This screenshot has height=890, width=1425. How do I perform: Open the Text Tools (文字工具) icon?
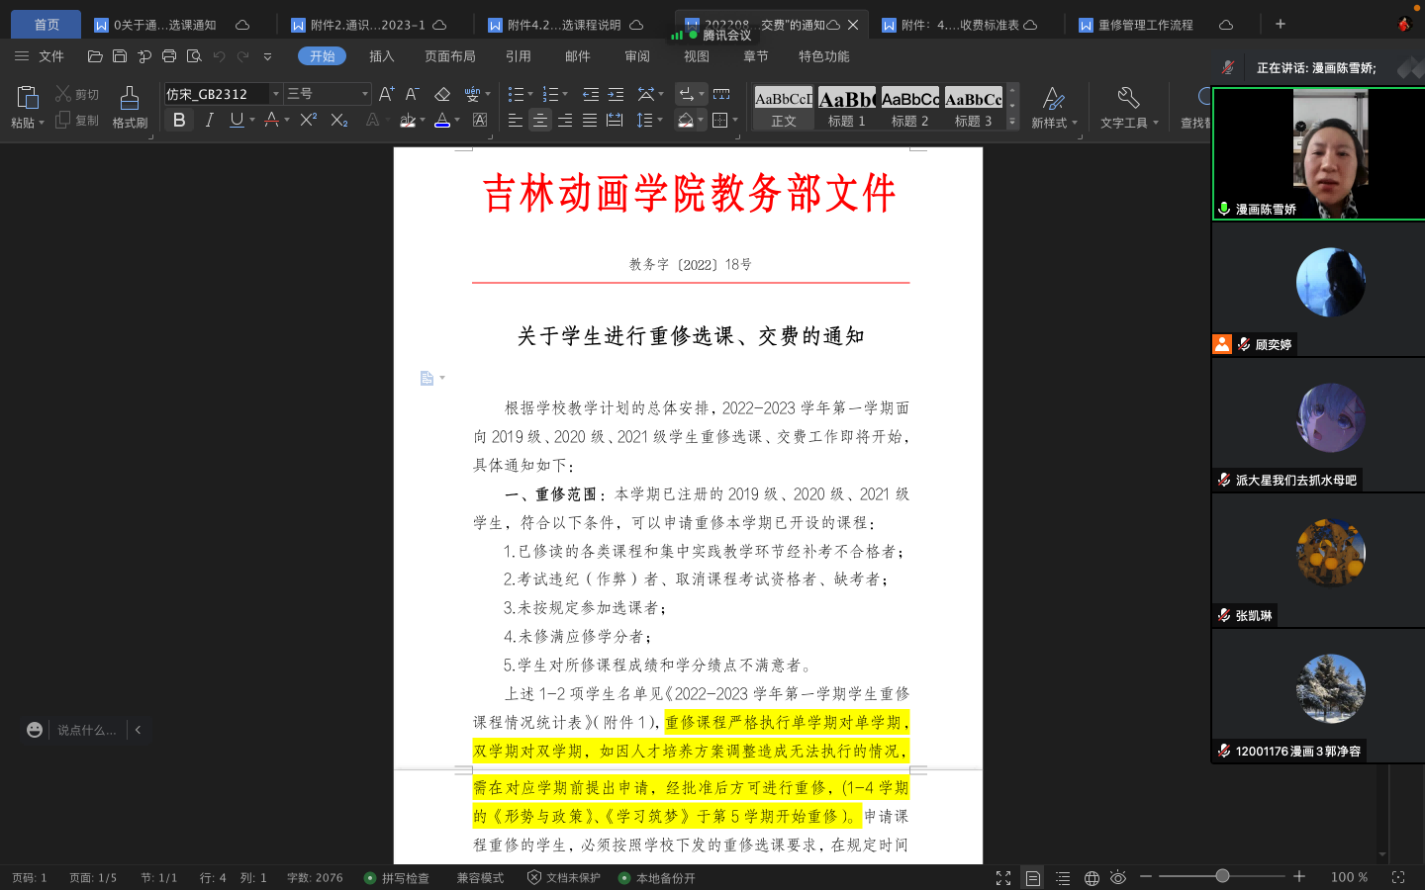pos(1128,107)
